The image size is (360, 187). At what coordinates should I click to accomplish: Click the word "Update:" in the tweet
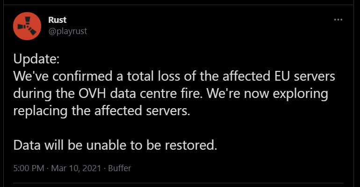(36, 59)
